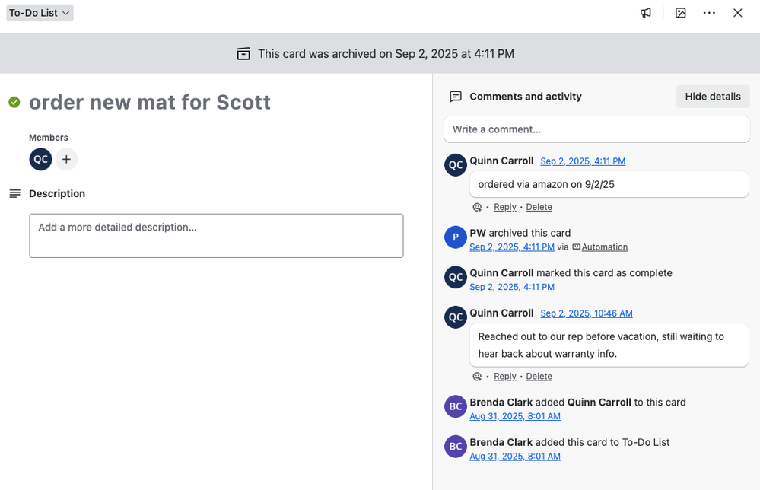Reply to the amazon order comment
This screenshot has height=490, width=760.
point(504,207)
